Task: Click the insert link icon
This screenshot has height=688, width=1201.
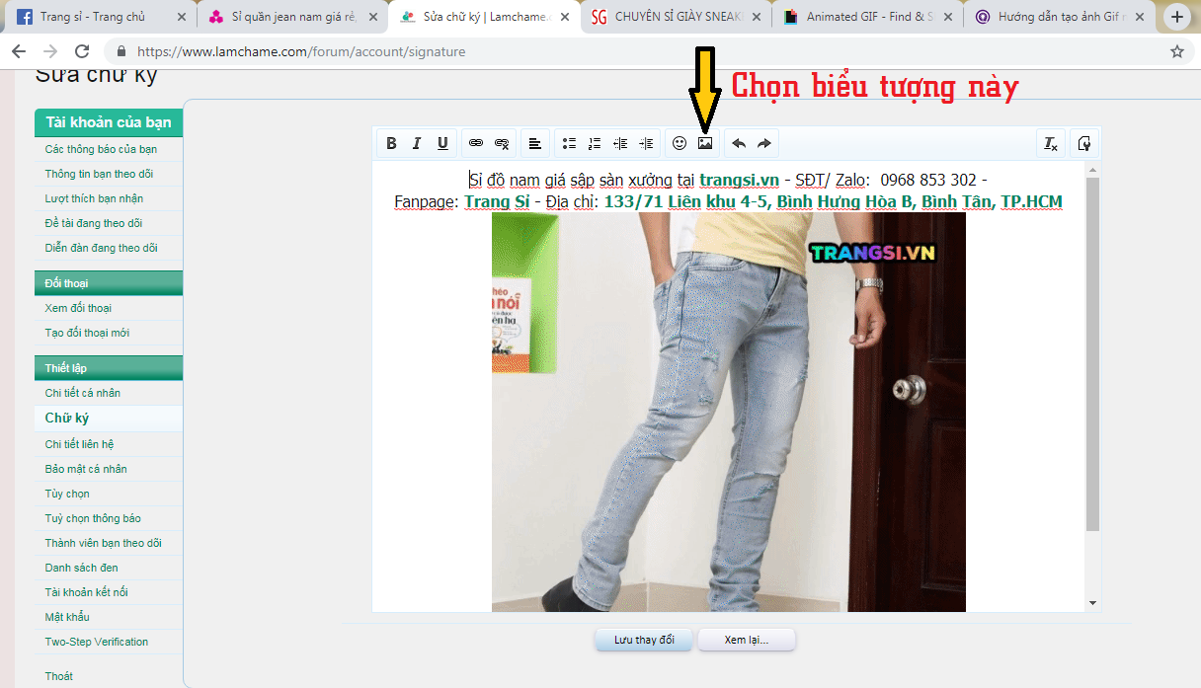Action: coord(476,143)
